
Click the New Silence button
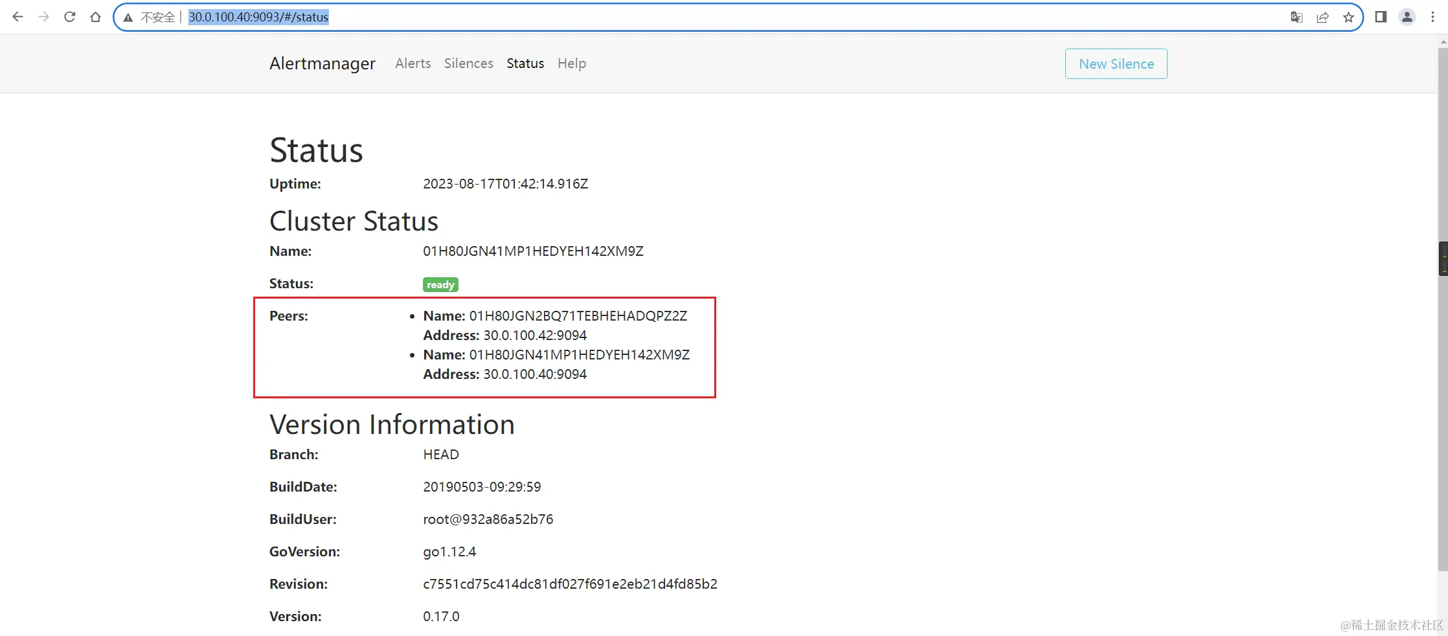point(1116,63)
